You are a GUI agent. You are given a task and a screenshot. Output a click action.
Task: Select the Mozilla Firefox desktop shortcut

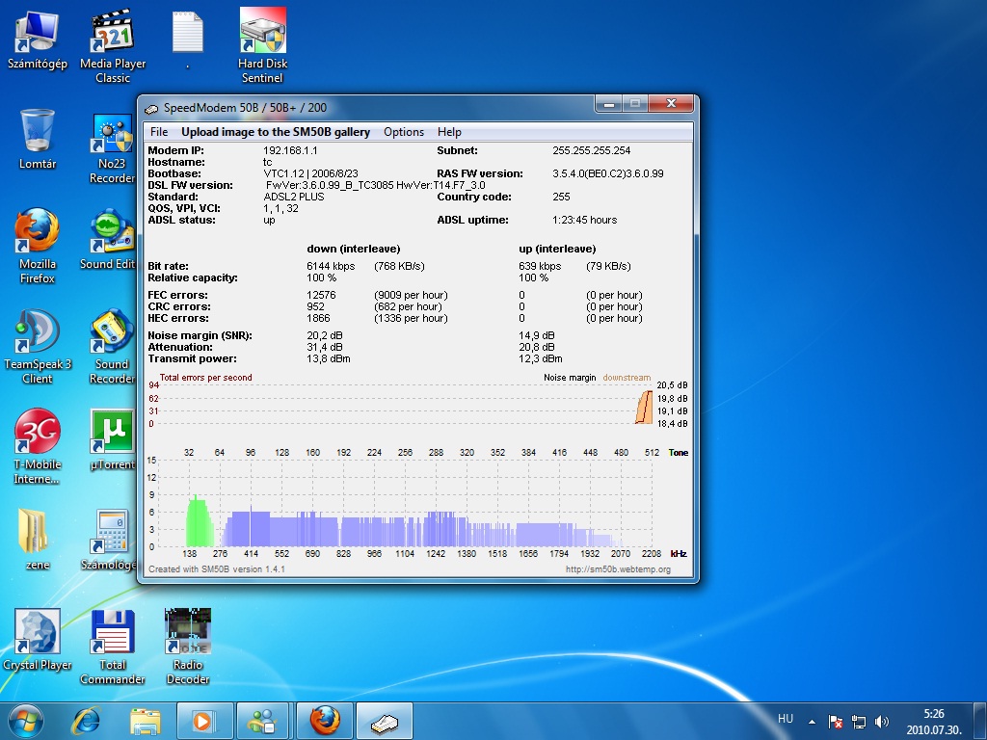38,246
